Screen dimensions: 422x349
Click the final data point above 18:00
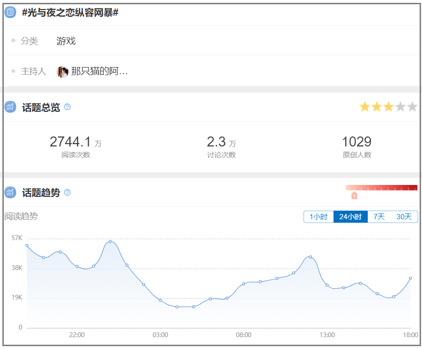(x=411, y=278)
